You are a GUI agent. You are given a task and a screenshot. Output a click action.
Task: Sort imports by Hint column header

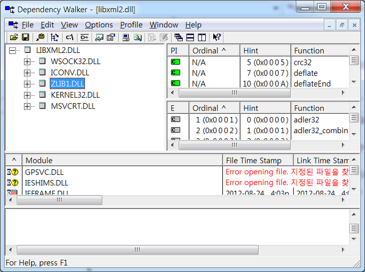266,50
